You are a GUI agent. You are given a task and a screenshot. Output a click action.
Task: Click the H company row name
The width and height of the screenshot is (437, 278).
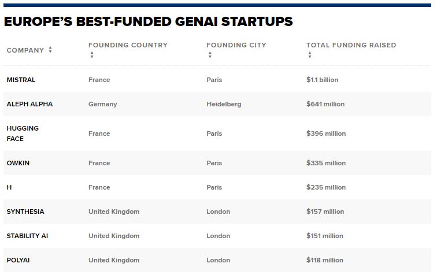tap(9, 187)
